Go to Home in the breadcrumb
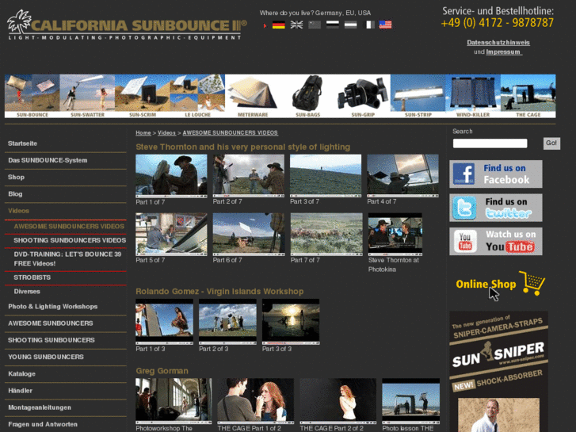This screenshot has height=432, width=576. 143,132
